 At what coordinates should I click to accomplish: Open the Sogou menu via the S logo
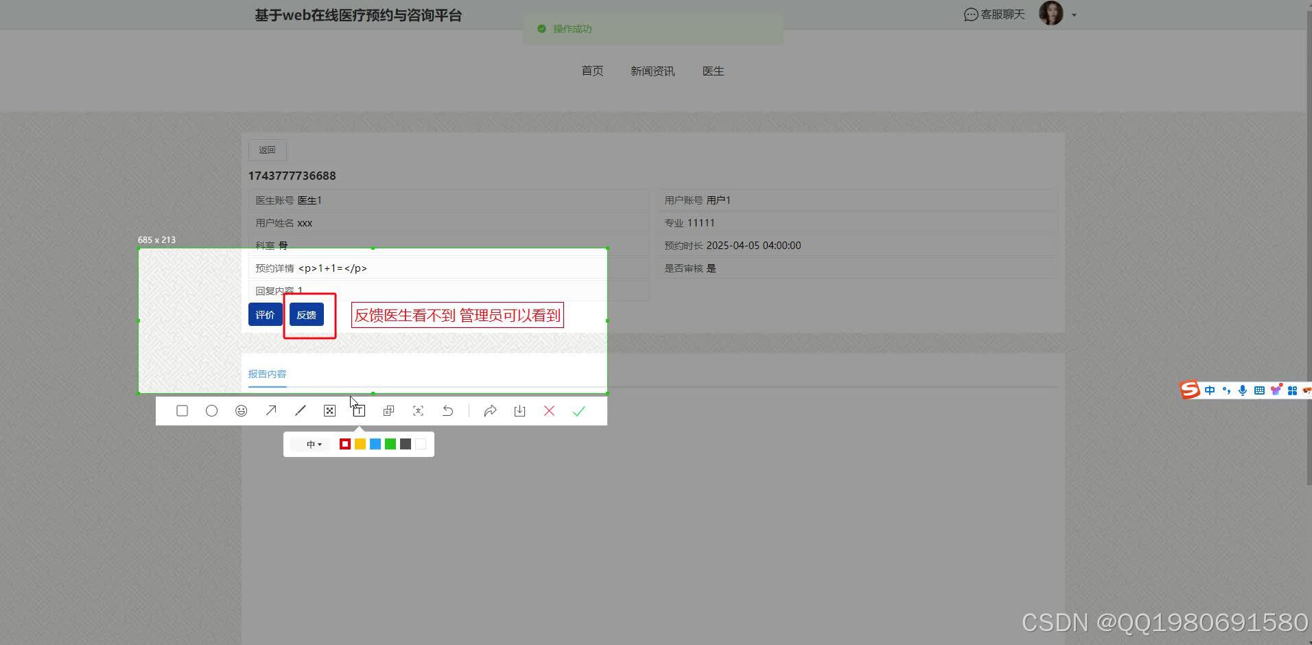coord(1189,390)
